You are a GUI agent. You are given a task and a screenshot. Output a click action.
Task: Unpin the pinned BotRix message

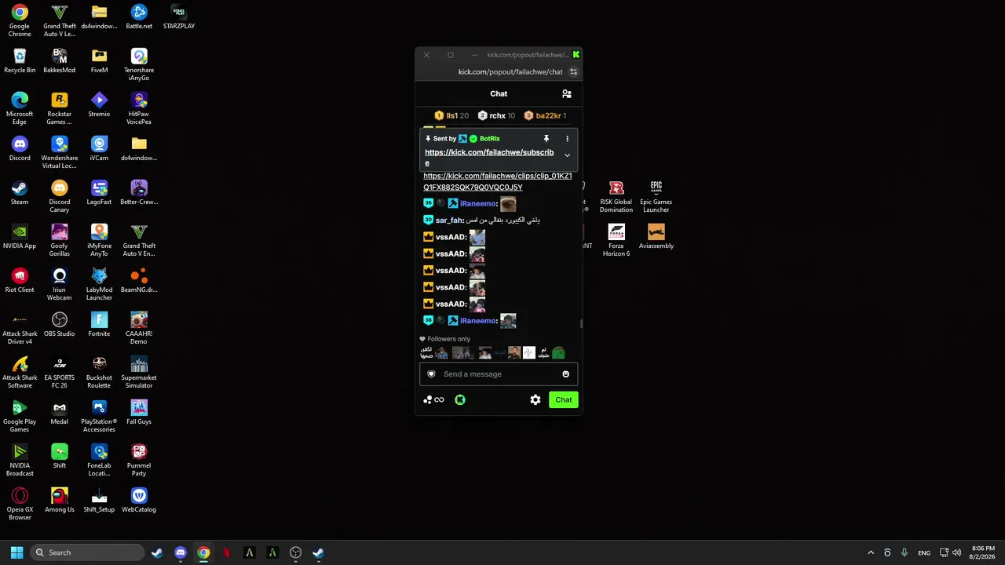click(546, 139)
